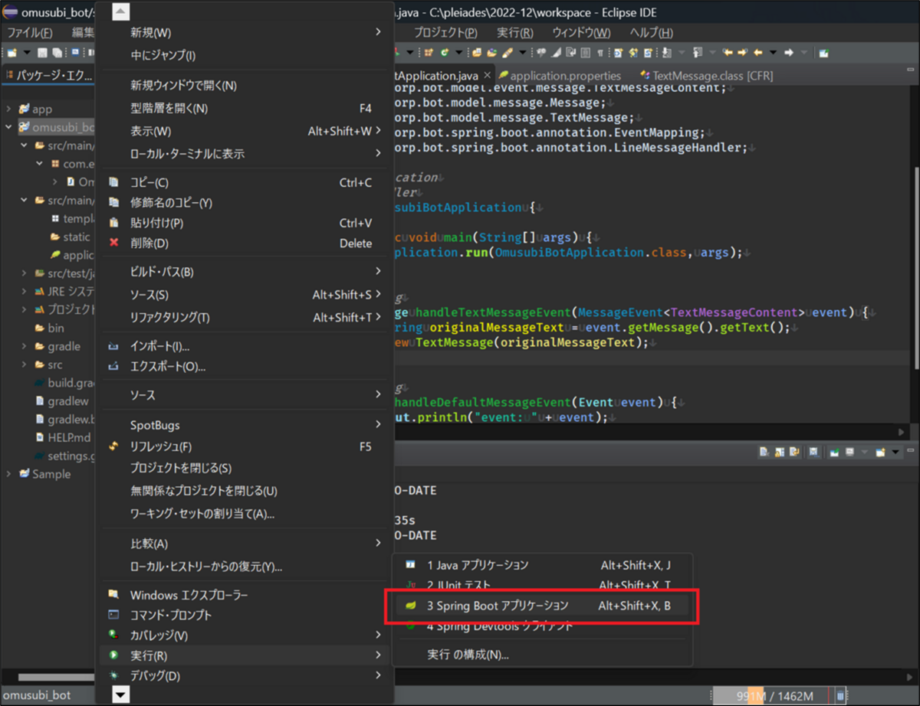Image resolution: width=920 pixels, height=706 pixels.
Task: Toggle Pin Console icon
Action: (x=834, y=452)
